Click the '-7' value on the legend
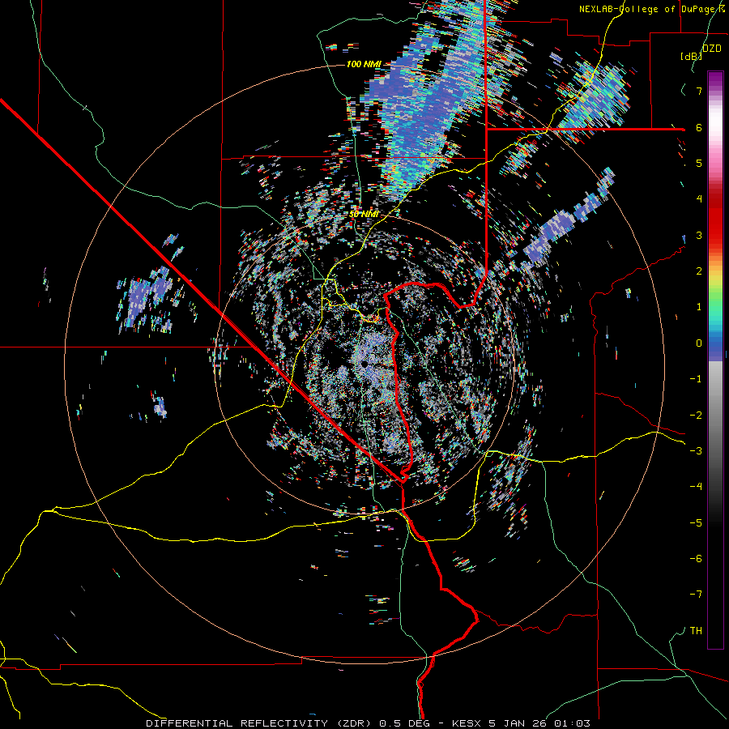The width and height of the screenshot is (729, 729). tap(696, 595)
